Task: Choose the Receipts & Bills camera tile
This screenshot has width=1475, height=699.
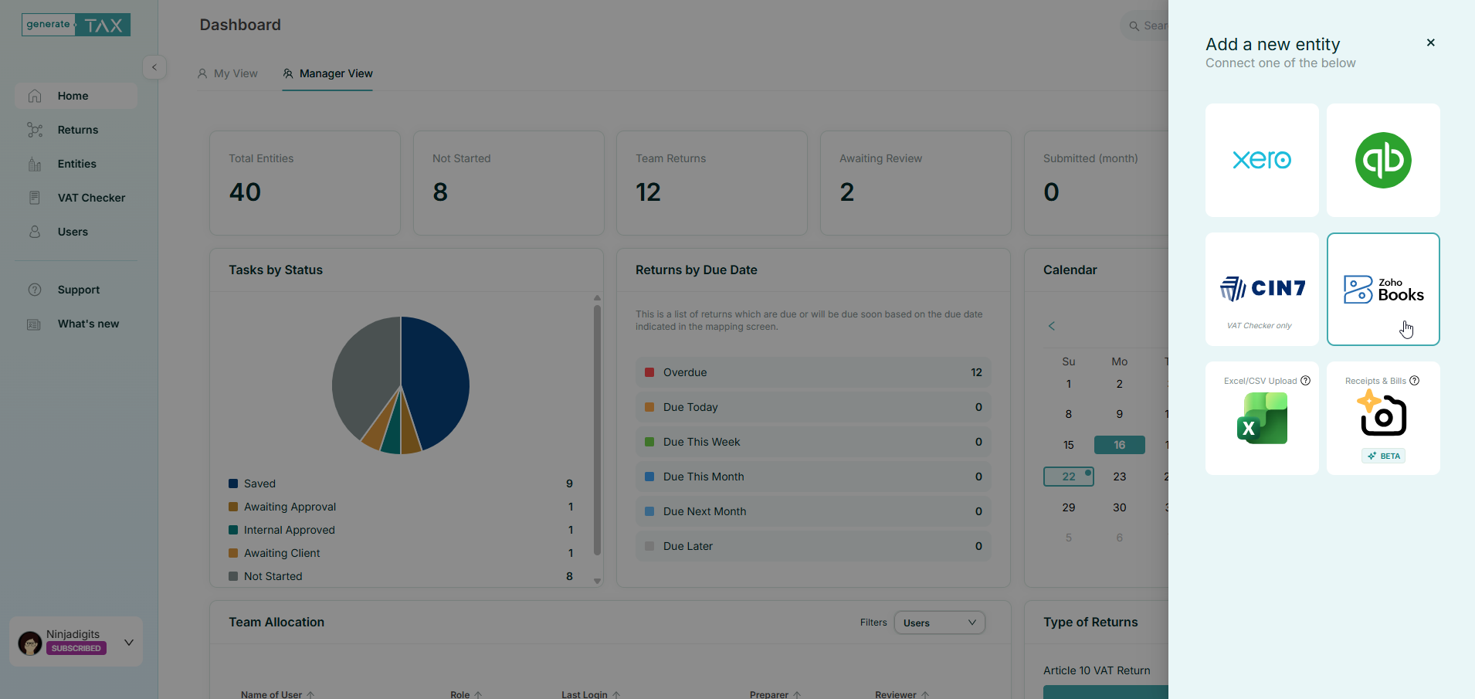Action: tap(1383, 417)
